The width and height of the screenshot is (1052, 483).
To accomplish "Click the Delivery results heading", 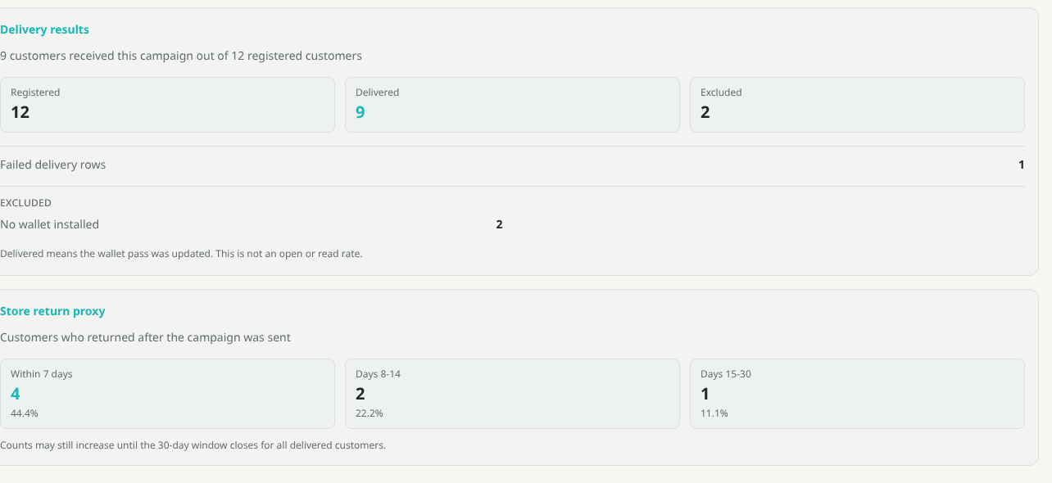I will pyautogui.click(x=44, y=29).
